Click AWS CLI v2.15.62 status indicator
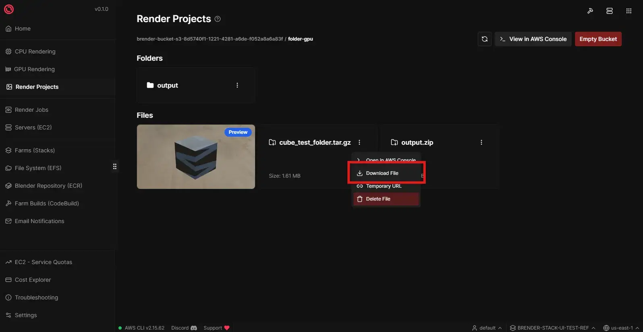Viewport: 643px width, 332px height. click(x=141, y=328)
